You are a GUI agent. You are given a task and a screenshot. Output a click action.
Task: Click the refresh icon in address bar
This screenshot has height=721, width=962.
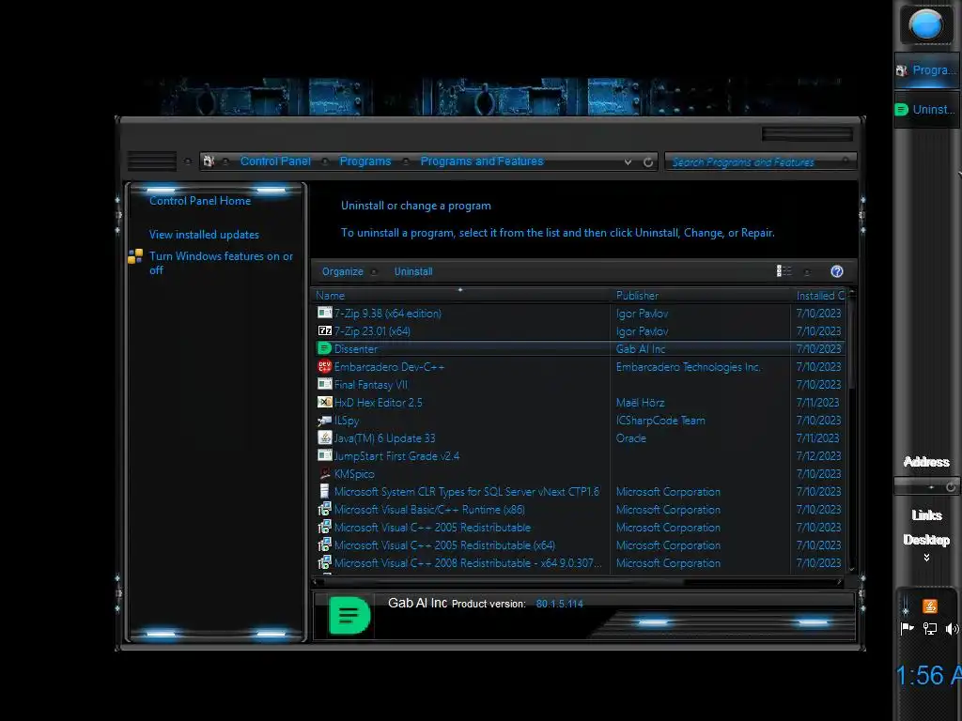[x=648, y=161]
